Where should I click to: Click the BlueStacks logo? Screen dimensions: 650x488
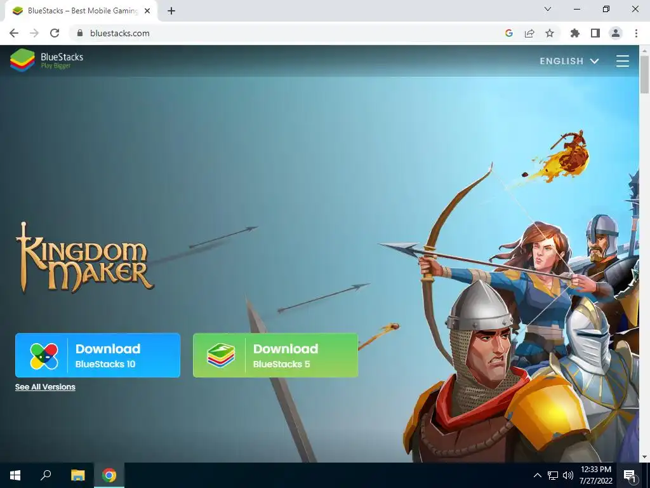(x=46, y=60)
